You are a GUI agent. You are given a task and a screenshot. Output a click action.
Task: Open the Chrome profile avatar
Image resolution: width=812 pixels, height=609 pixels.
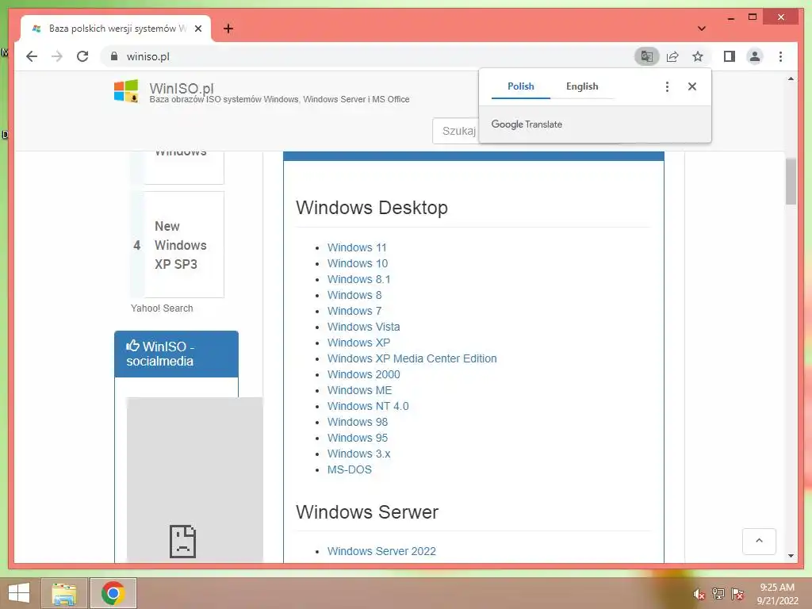click(x=755, y=56)
